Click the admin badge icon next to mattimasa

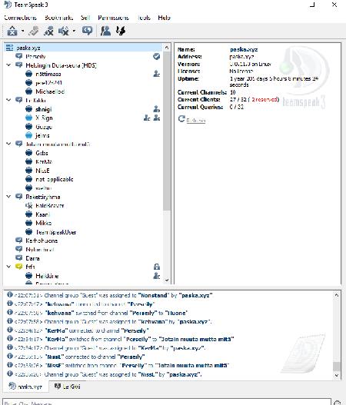pyautogui.click(x=157, y=74)
